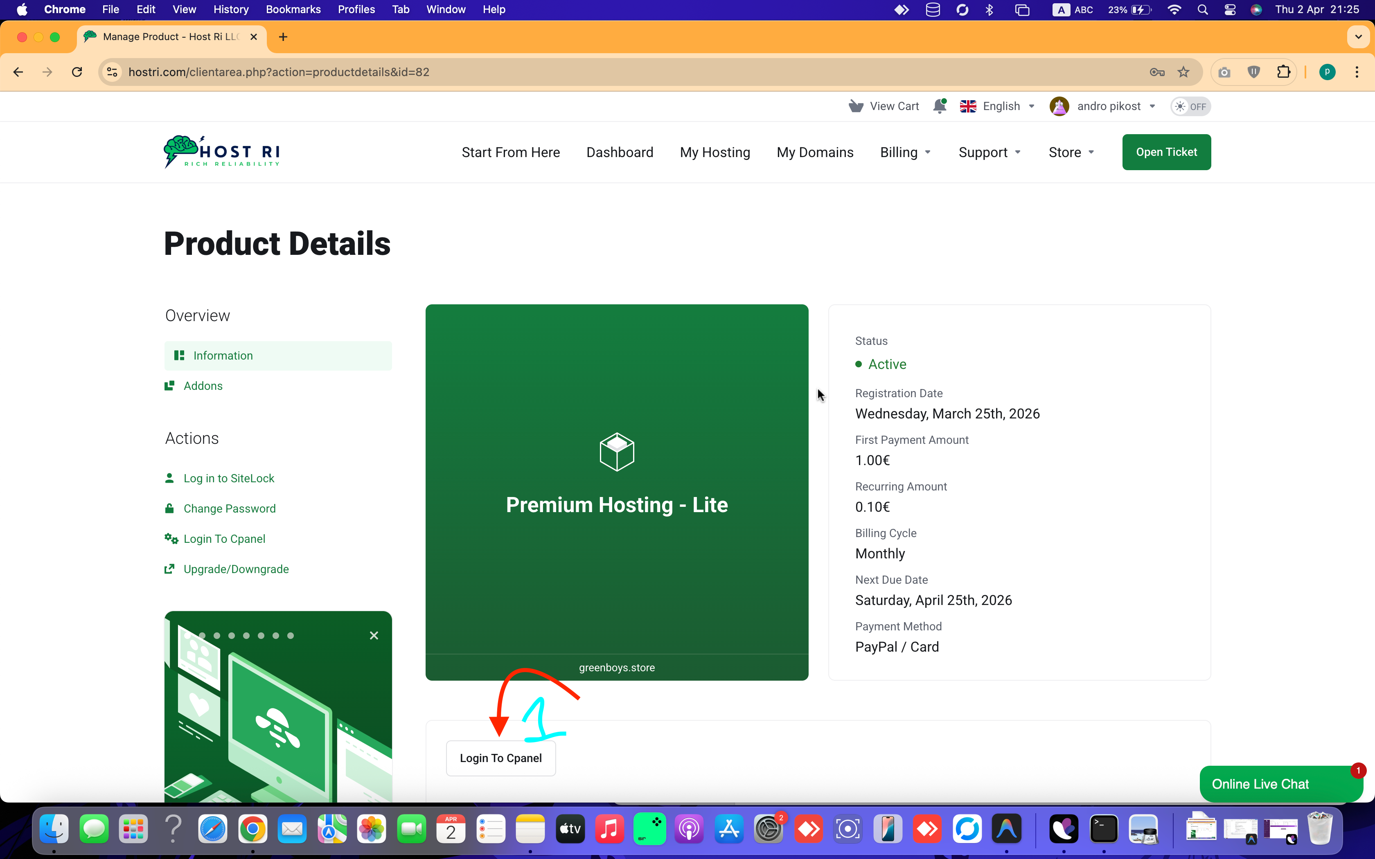Click the Login To Cpanel button below banner
Screen dimensions: 1375x859
click(x=500, y=758)
